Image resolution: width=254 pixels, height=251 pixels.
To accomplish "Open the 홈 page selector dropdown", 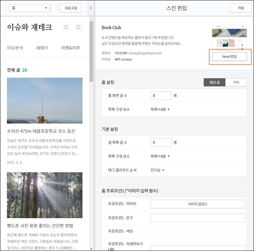I will 29,8.
